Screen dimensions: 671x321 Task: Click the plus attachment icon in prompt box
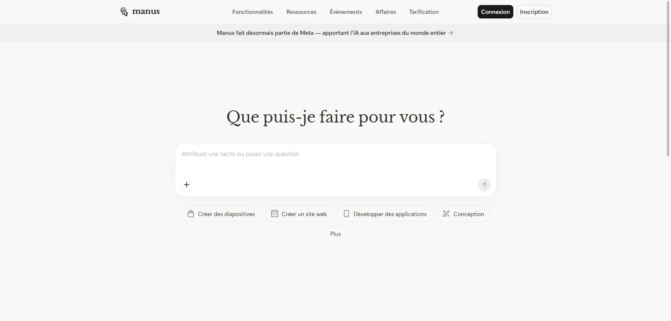[187, 185]
